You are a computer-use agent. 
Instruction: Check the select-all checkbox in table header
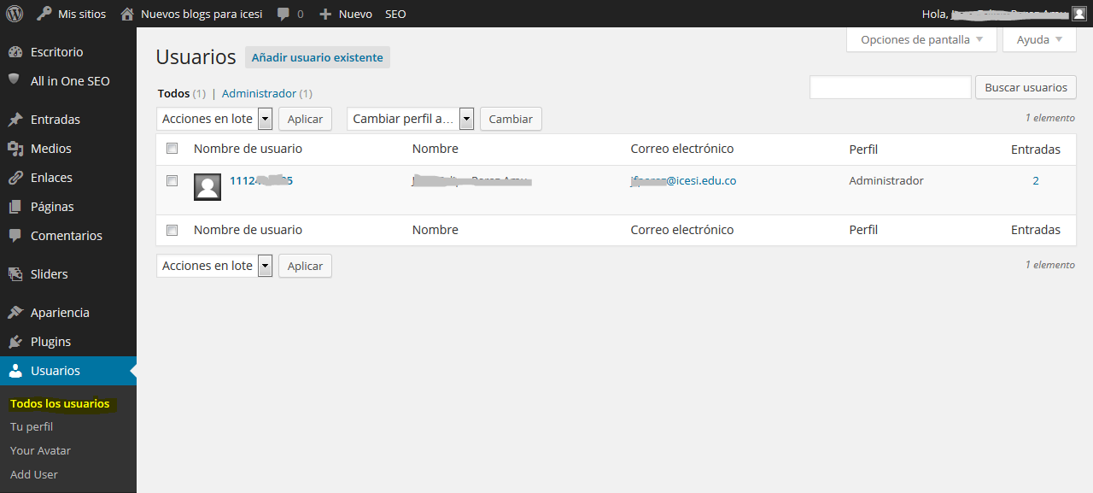pyautogui.click(x=172, y=149)
